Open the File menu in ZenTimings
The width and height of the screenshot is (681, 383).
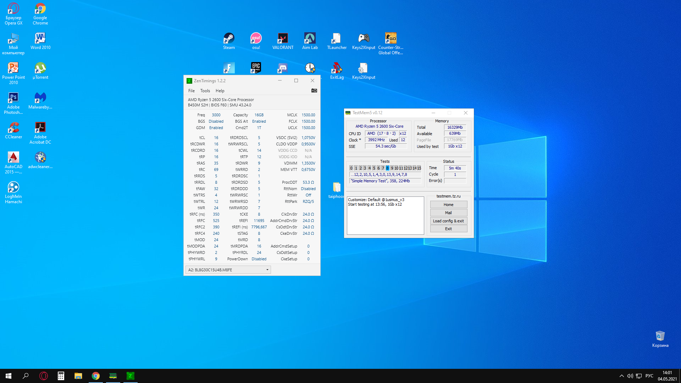click(x=191, y=91)
